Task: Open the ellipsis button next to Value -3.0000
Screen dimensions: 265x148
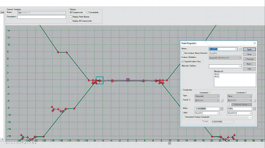Action: tap(222, 109)
